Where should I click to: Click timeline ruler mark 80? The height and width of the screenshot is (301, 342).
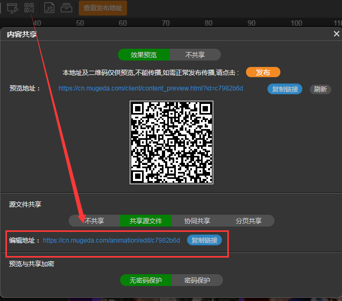point(209,23)
